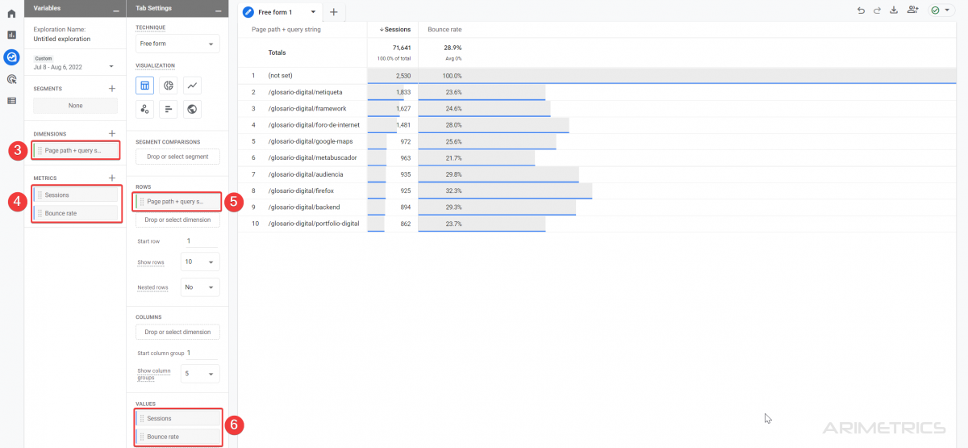
Task: Open the green check status menu
Action: point(940,10)
